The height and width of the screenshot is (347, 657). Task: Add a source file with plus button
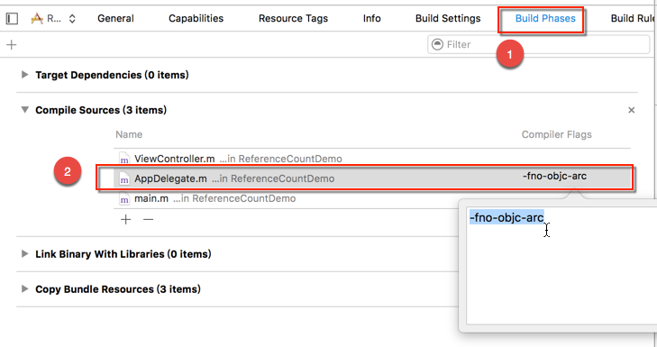tap(125, 219)
